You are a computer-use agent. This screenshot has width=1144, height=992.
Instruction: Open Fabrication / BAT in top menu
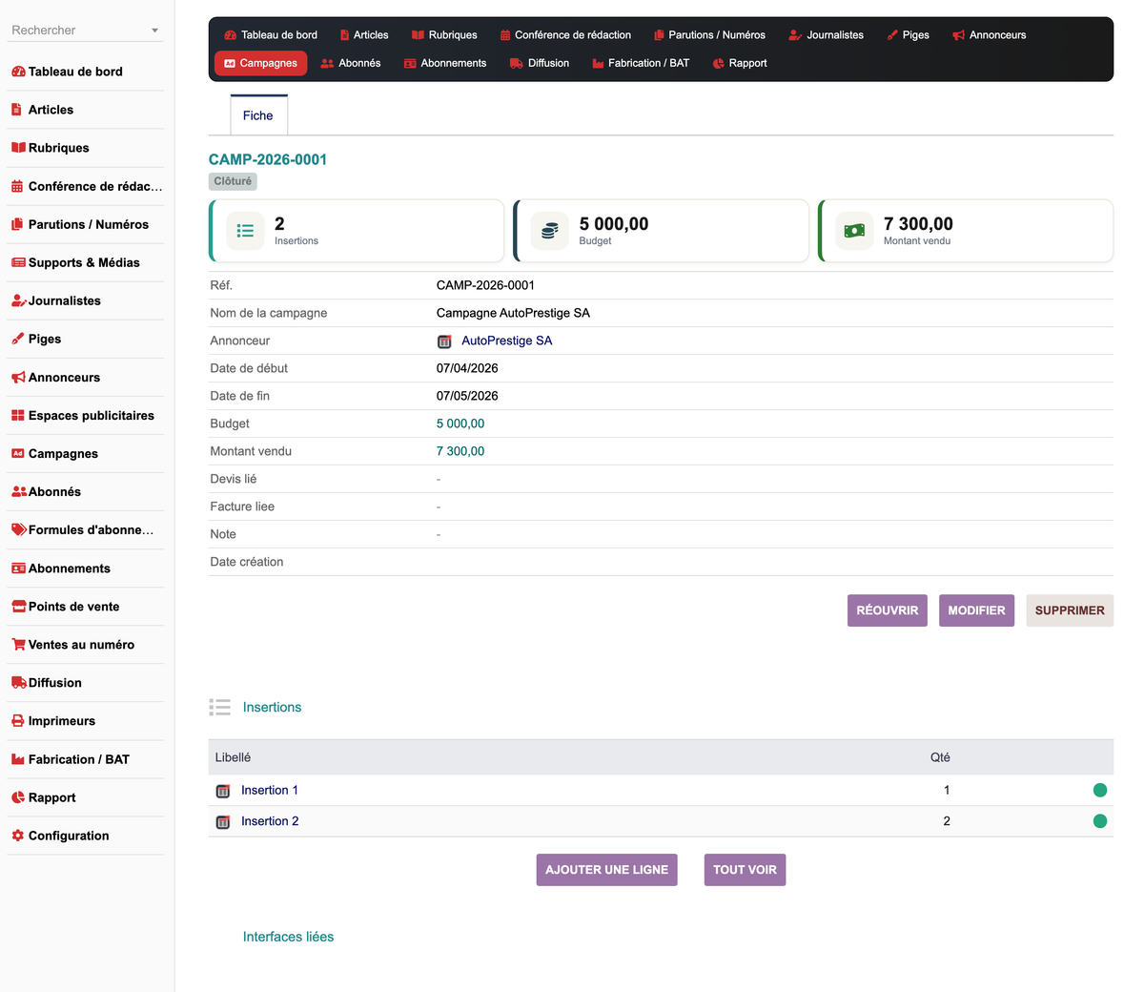click(x=641, y=63)
